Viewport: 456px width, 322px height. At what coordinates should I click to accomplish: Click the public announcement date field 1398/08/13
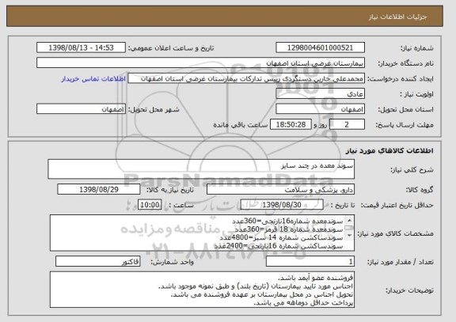[x=81, y=47]
